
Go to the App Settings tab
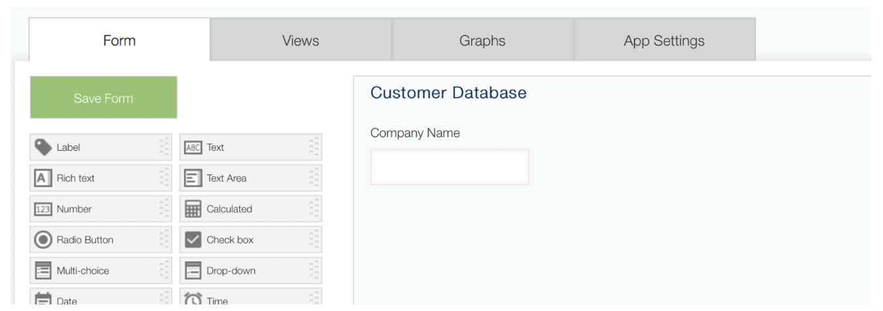[664, 41]
